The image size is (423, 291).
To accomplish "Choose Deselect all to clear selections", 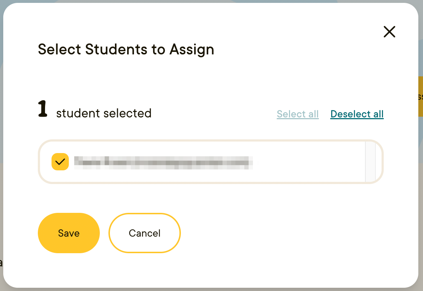I will coord(357,114).
